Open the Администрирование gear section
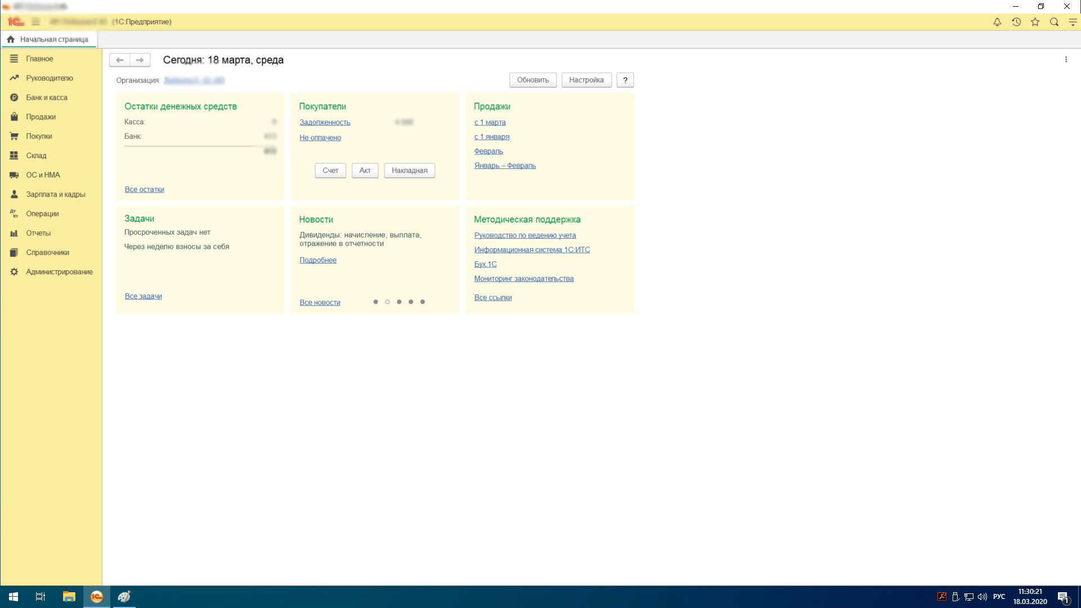The height and width of the screenshot is (608, 1081). 59,272
